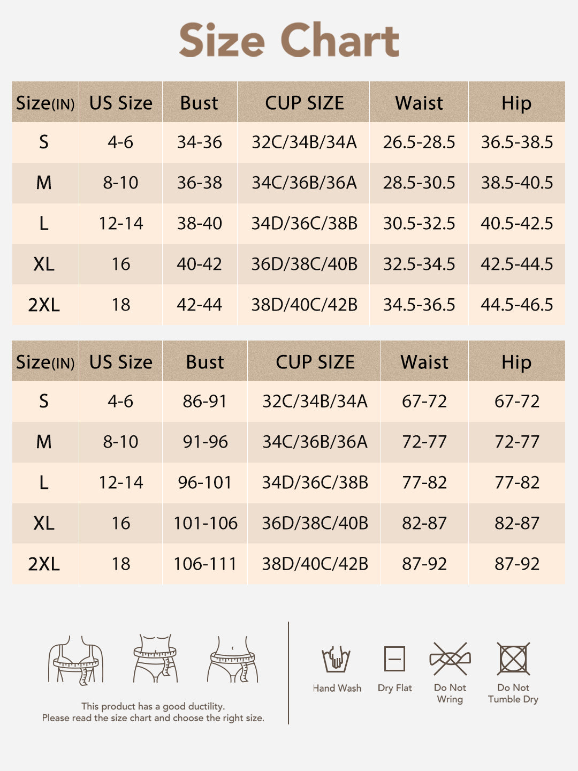
Task: Click the 44.5-46.5 hip cell
Action: coord(517,305)
